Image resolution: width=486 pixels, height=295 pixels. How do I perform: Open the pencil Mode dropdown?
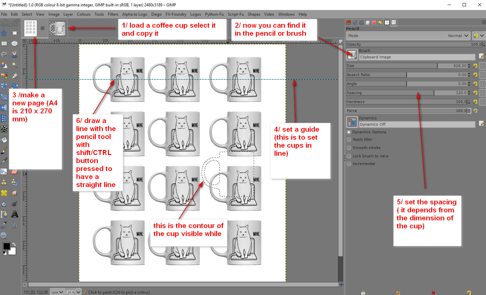pos(408,36)
